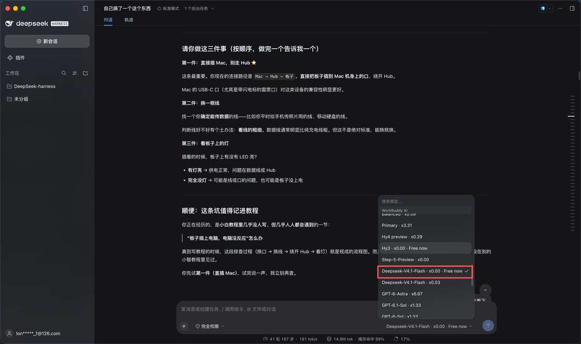Click the 41 轮 167 步 status
The image size is (581, 344).
click(278, 339)
